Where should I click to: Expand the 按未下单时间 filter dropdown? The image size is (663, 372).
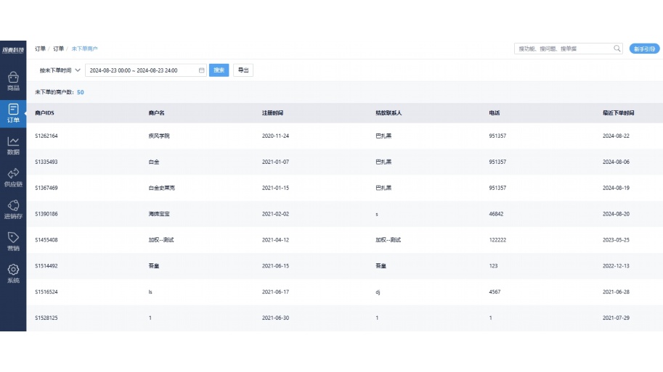click(60, 70)
